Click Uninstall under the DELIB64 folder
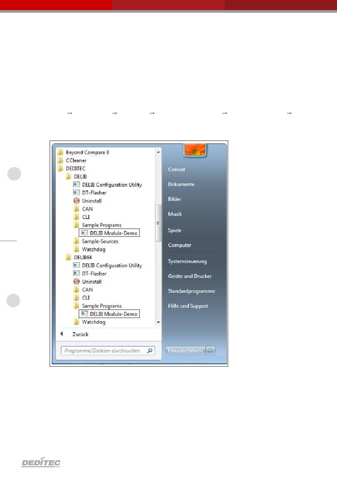This screenshot has height=477, width=337. click(x=87, y=282)
